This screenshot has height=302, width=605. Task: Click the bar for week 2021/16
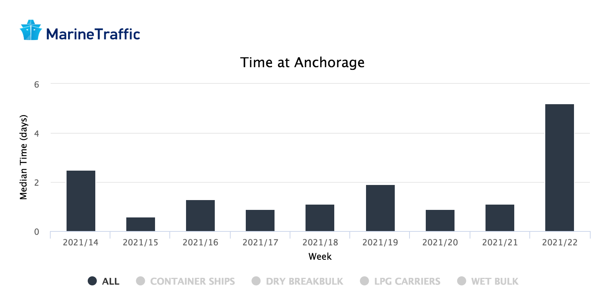tap(200, 216)
